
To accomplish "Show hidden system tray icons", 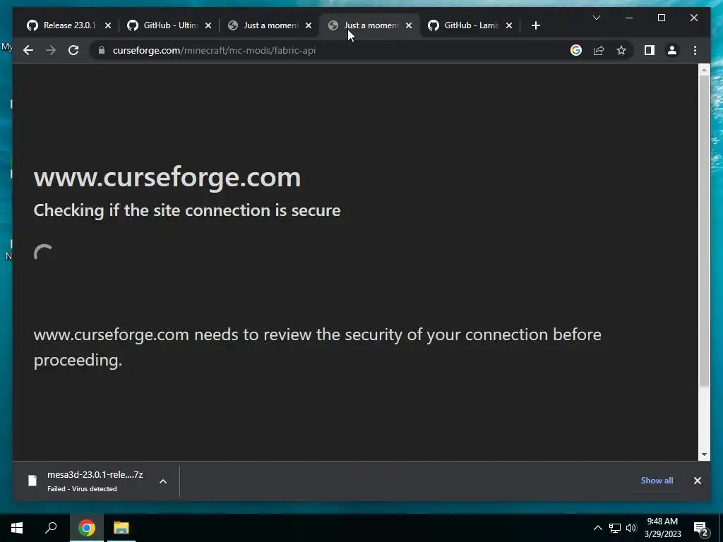I will 597,528.
